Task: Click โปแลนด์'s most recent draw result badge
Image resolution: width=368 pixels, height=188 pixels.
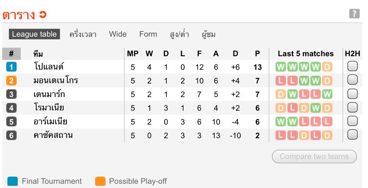Action: pyautogui.click(x=327, y=67)
